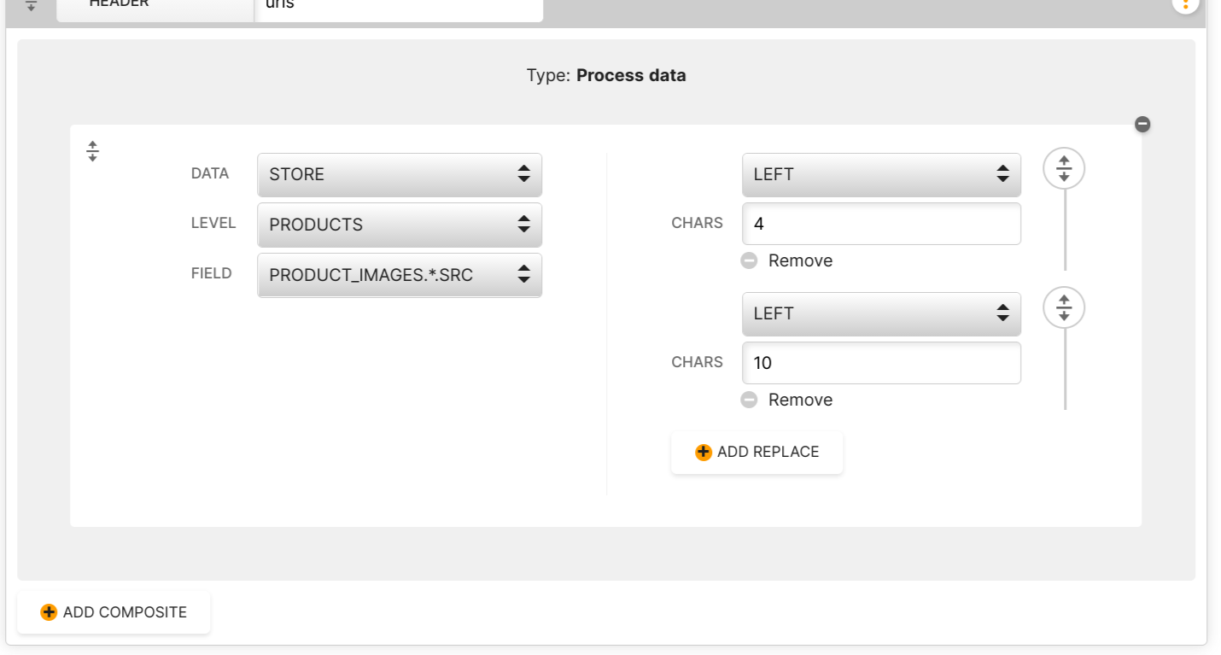
Task: Click the minus icon under the CHARS 4 field
Action: pyautogui.click(x=749, y=260)
